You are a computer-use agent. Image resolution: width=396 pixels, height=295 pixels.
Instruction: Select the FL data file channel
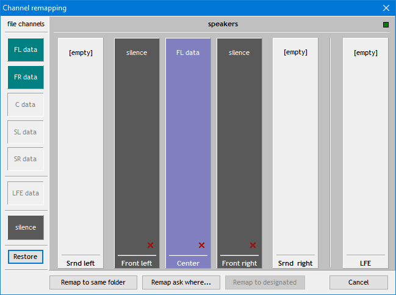coord(26,50)
